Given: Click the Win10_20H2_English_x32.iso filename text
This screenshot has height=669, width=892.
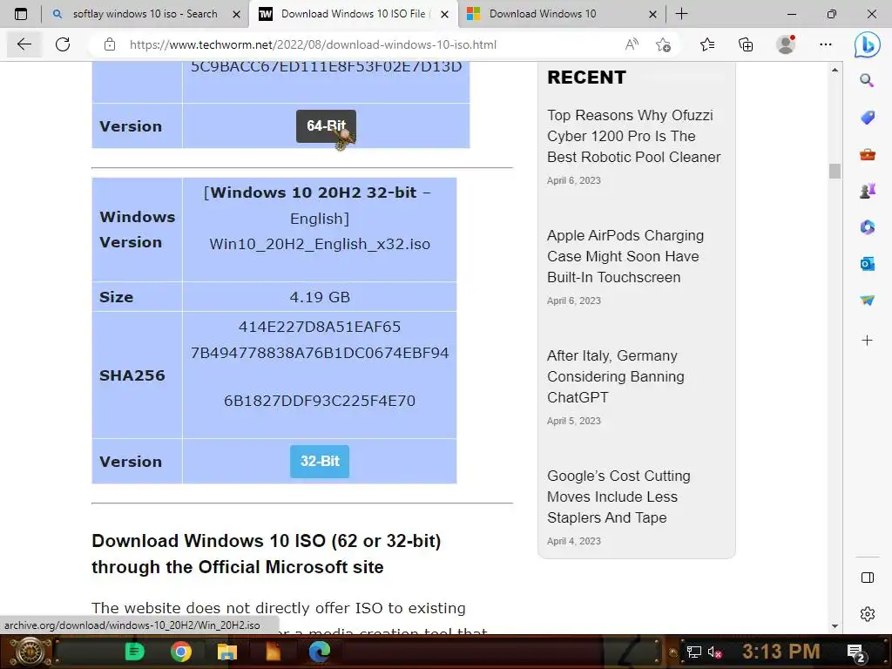Looking at the screenshot, I should coord(320,244).
